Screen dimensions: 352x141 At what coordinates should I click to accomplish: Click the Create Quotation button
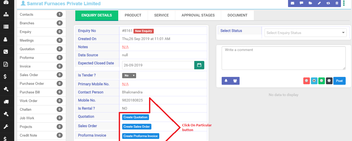(x=136, y=117)
